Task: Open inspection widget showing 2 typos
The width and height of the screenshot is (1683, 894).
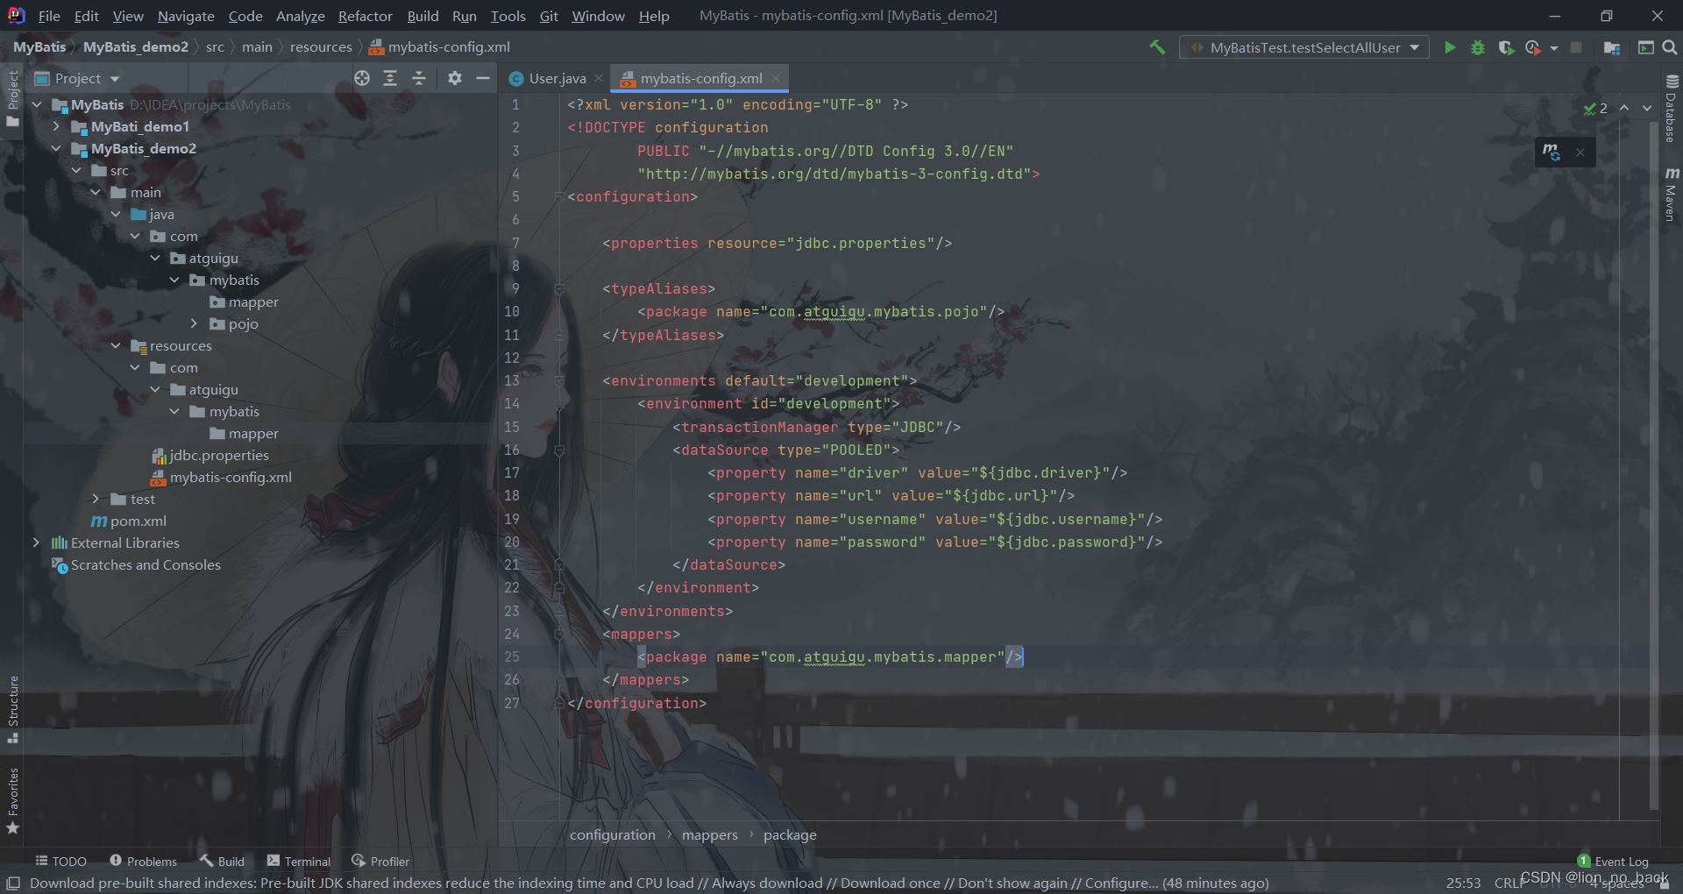Action: coord(1595,108)
